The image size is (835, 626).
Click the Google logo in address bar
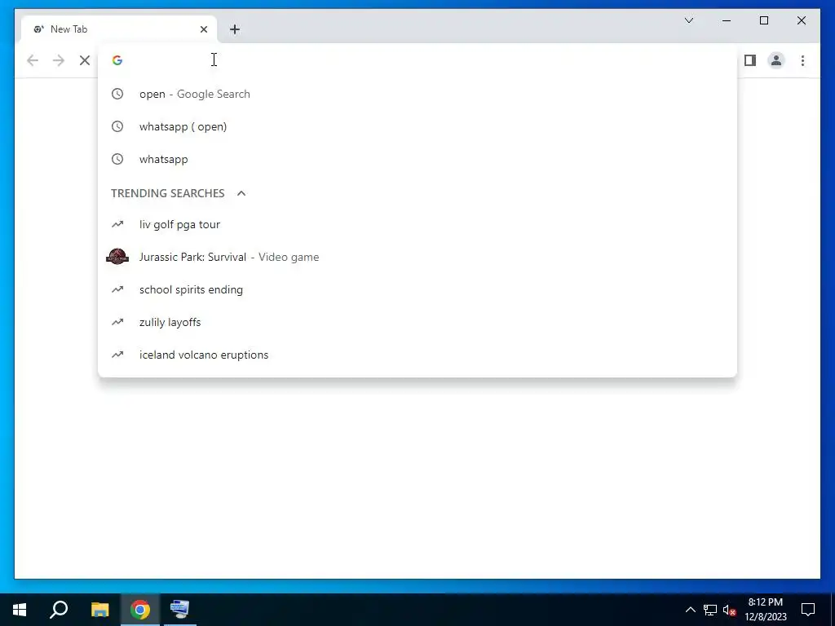pos(117,60)
